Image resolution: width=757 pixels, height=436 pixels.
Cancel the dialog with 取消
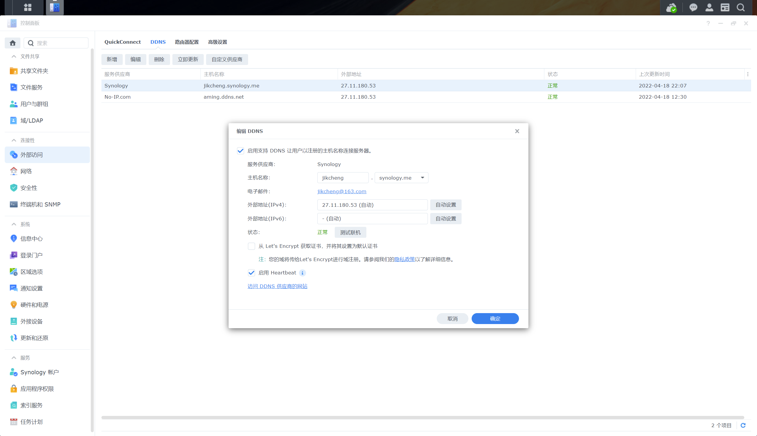452,319
